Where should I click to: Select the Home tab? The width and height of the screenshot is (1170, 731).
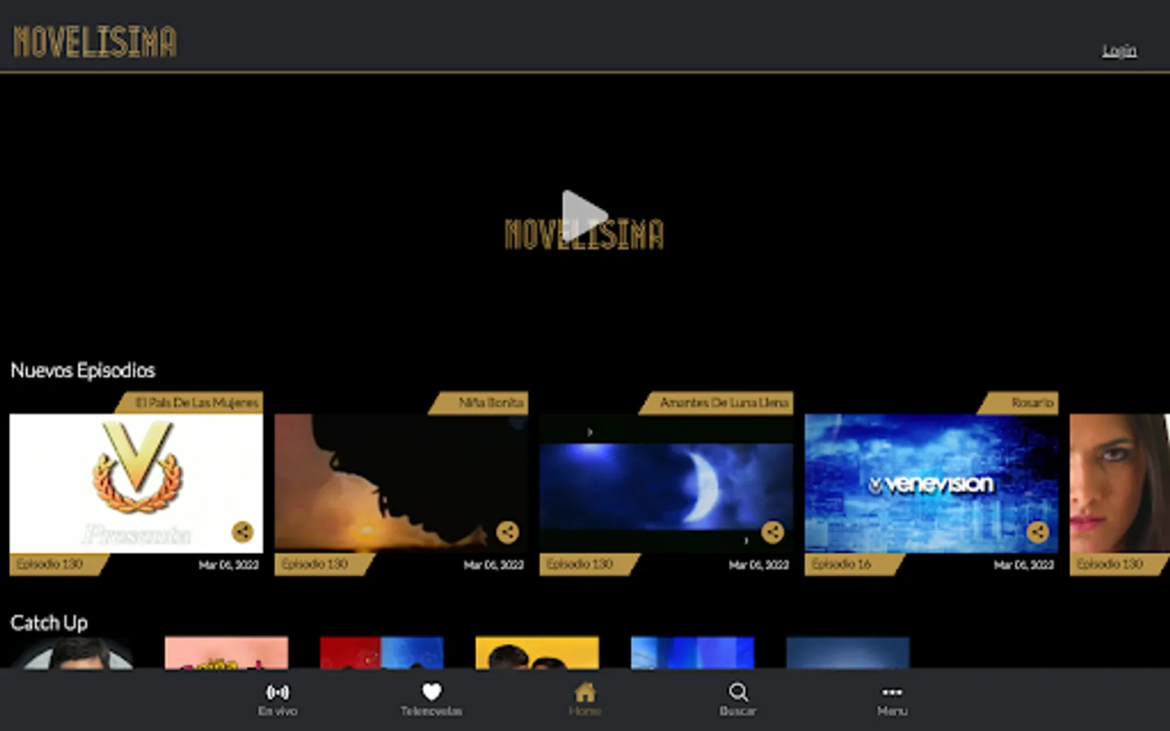tap(584, 699)
